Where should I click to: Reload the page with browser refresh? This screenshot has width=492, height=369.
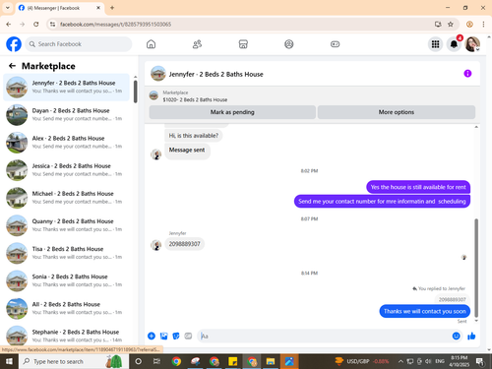tap(36, 24)
